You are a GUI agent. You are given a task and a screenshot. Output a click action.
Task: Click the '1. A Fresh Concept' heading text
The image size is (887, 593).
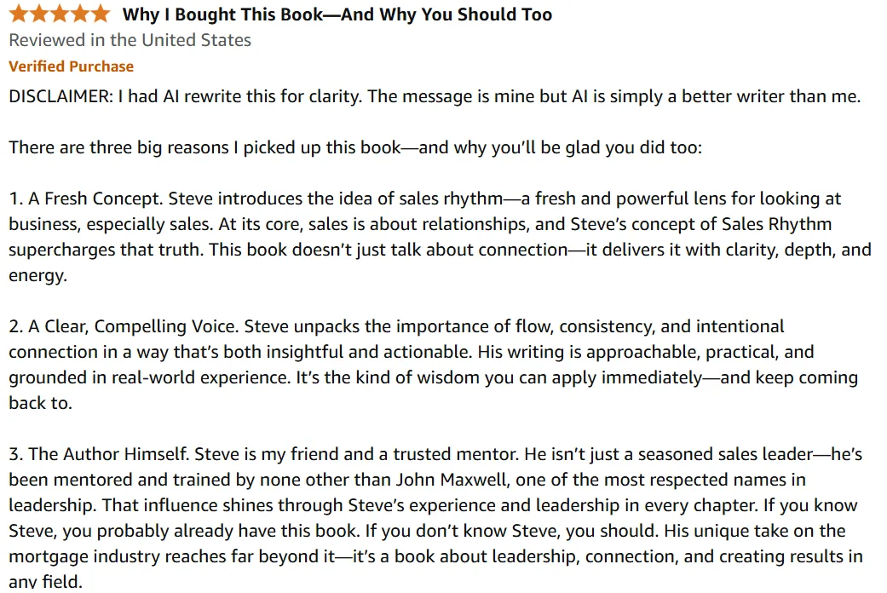click(86, 199)
